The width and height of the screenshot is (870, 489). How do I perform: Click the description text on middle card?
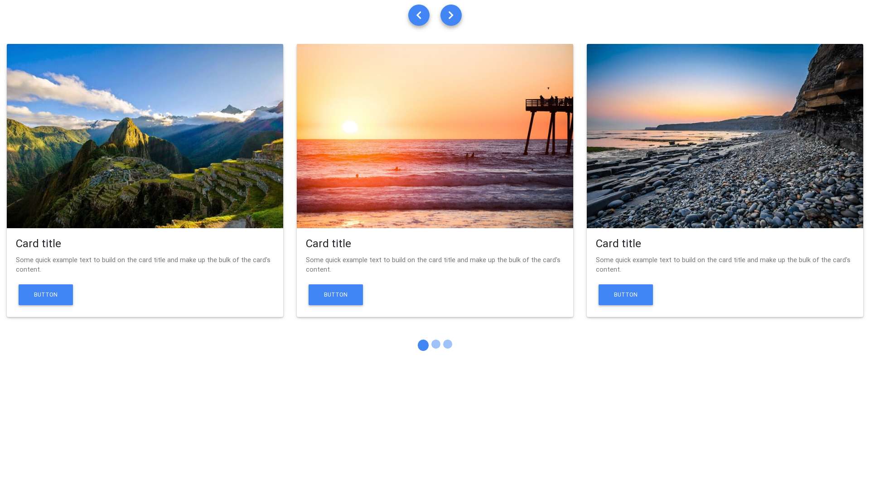point(433,264)
